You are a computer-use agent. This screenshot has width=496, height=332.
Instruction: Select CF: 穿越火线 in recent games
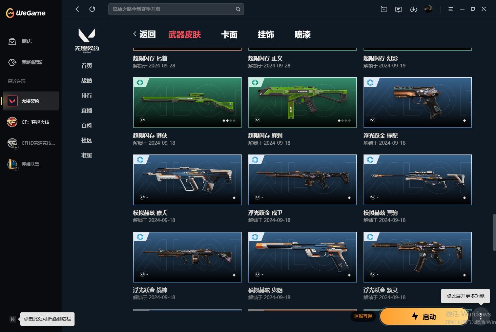(31, 122)
